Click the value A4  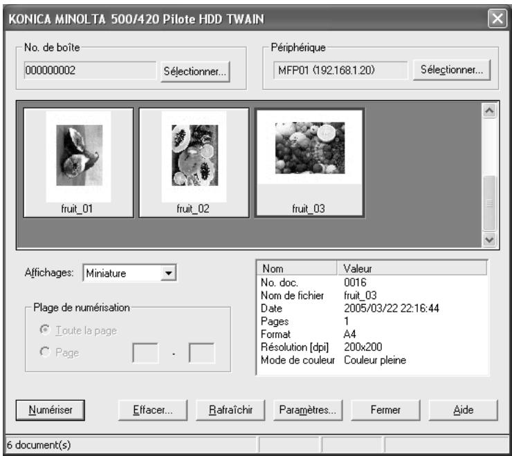click(349, 334)
